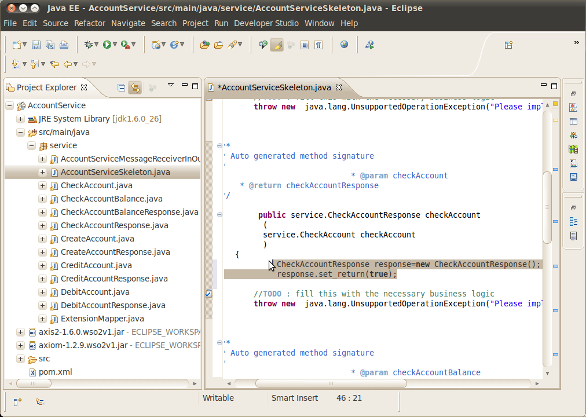Open the Source menu
This screenshot has height=417, width=586.
pyautogui.click(x=56, y=23)
